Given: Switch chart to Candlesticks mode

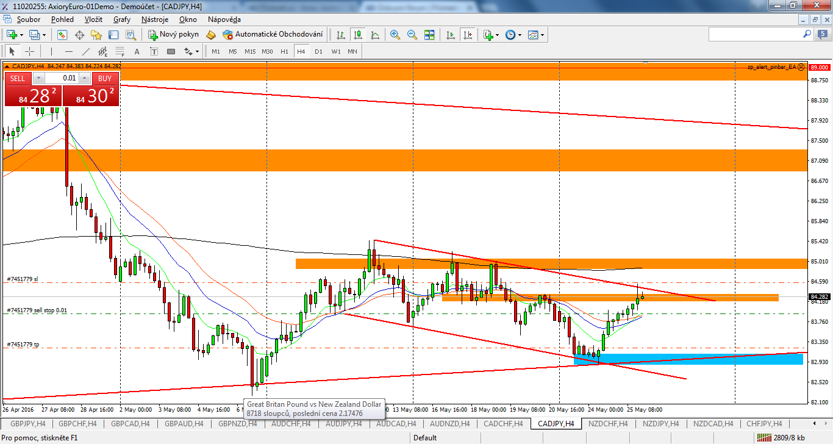Looking at the screenshot, I should (x=357, y=35).
